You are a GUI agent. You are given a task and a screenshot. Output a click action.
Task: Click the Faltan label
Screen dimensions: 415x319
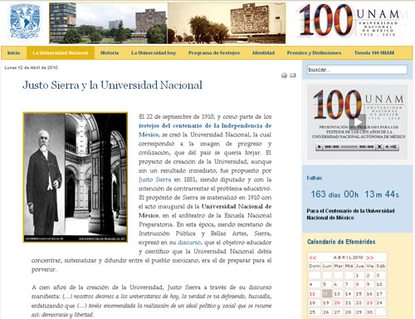(315, 178)
